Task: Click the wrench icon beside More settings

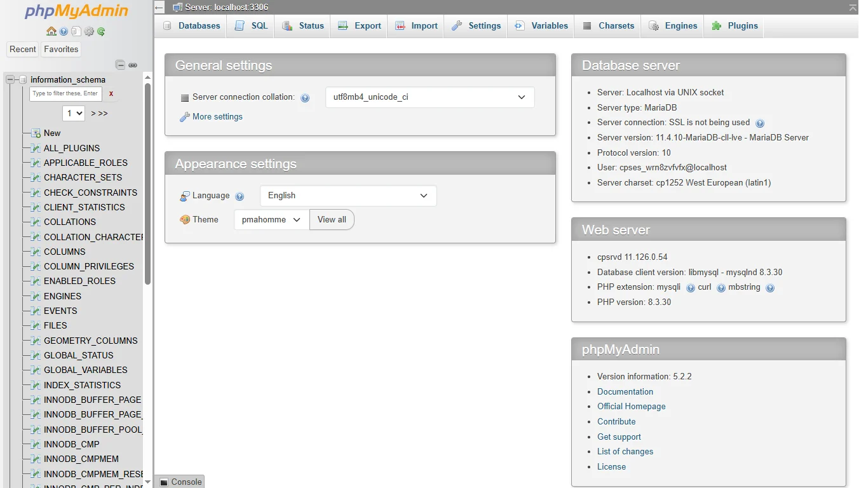Action: click(185, 117)
